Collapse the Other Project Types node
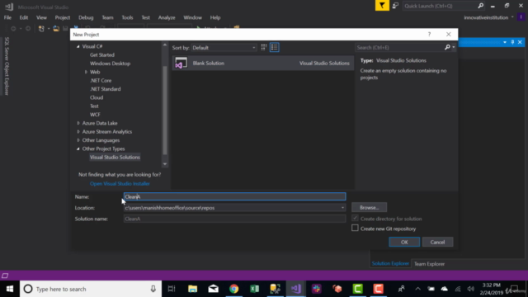 click(78, 148)
